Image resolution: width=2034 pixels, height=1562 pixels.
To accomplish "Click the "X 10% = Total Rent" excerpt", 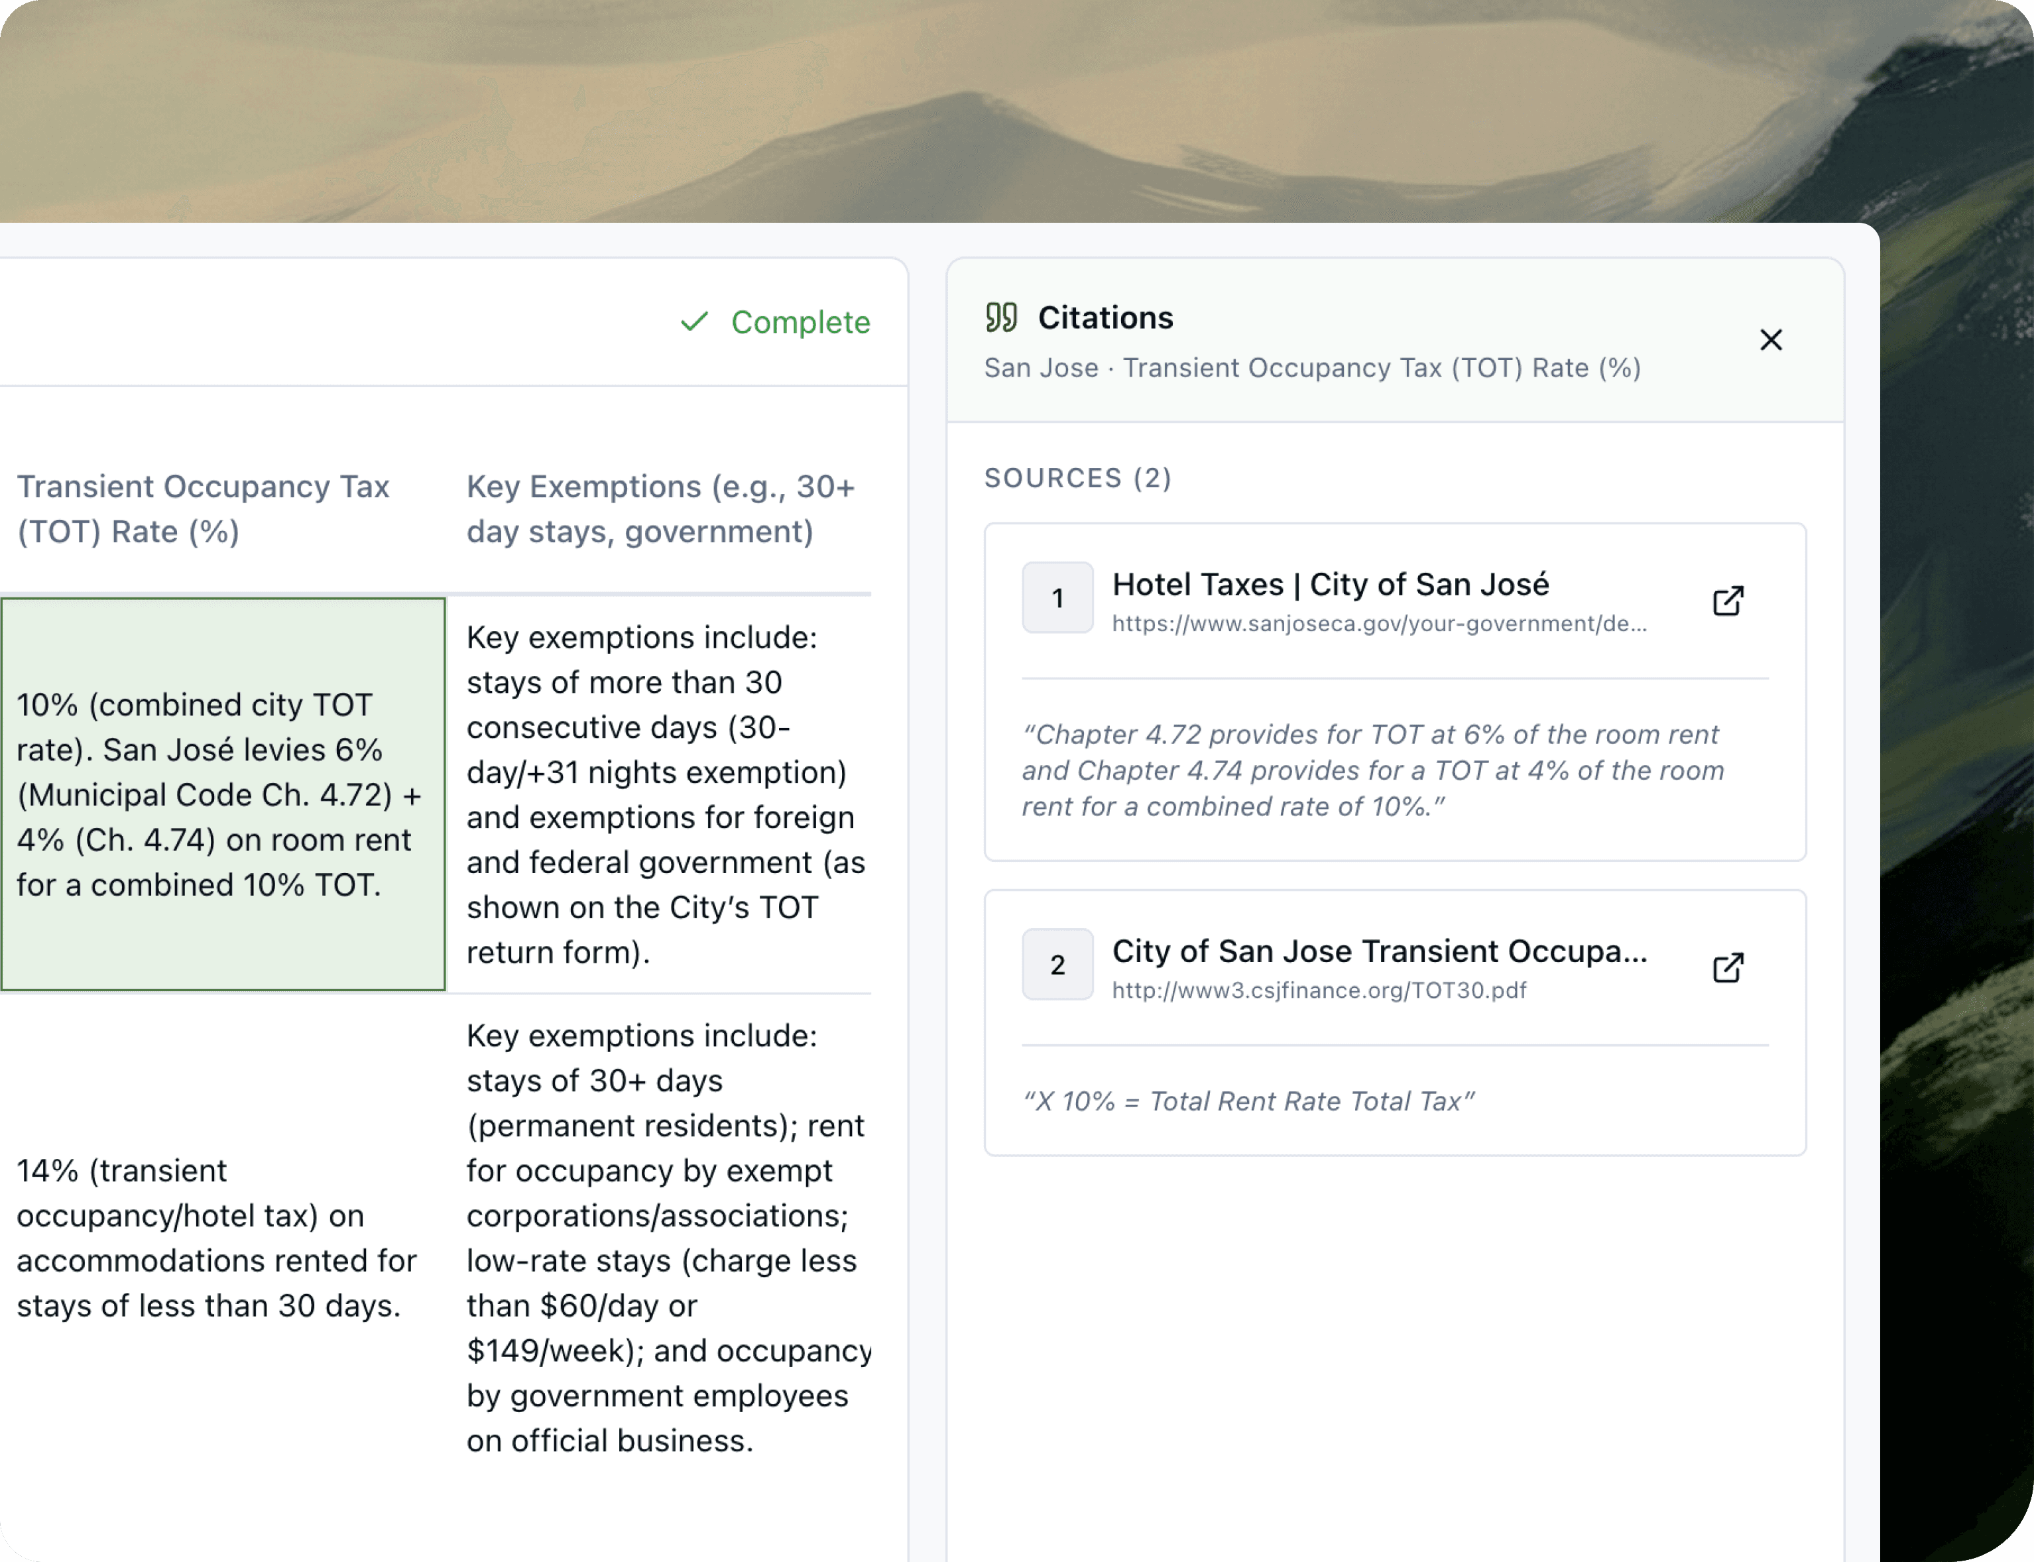I will (x=1248, y=1102).
